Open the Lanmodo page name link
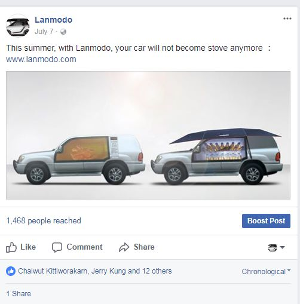300x304 pixels. (53, 20)
